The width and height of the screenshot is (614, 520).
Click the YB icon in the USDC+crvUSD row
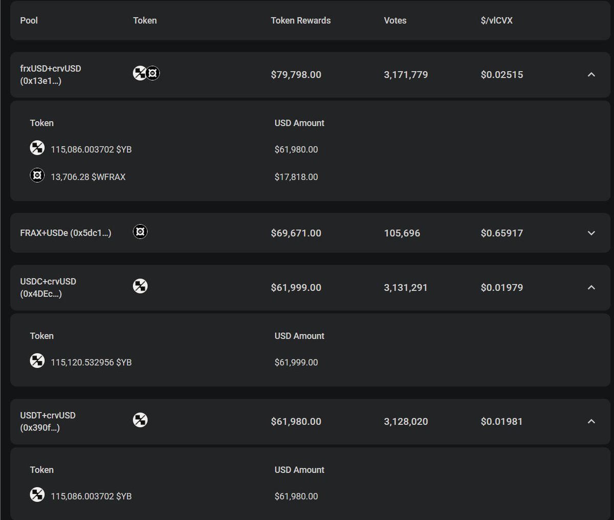(x=140, y=286)
